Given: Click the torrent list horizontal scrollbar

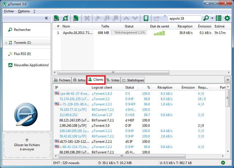Looking at the screenshot, I should click(x=113, y=72).
